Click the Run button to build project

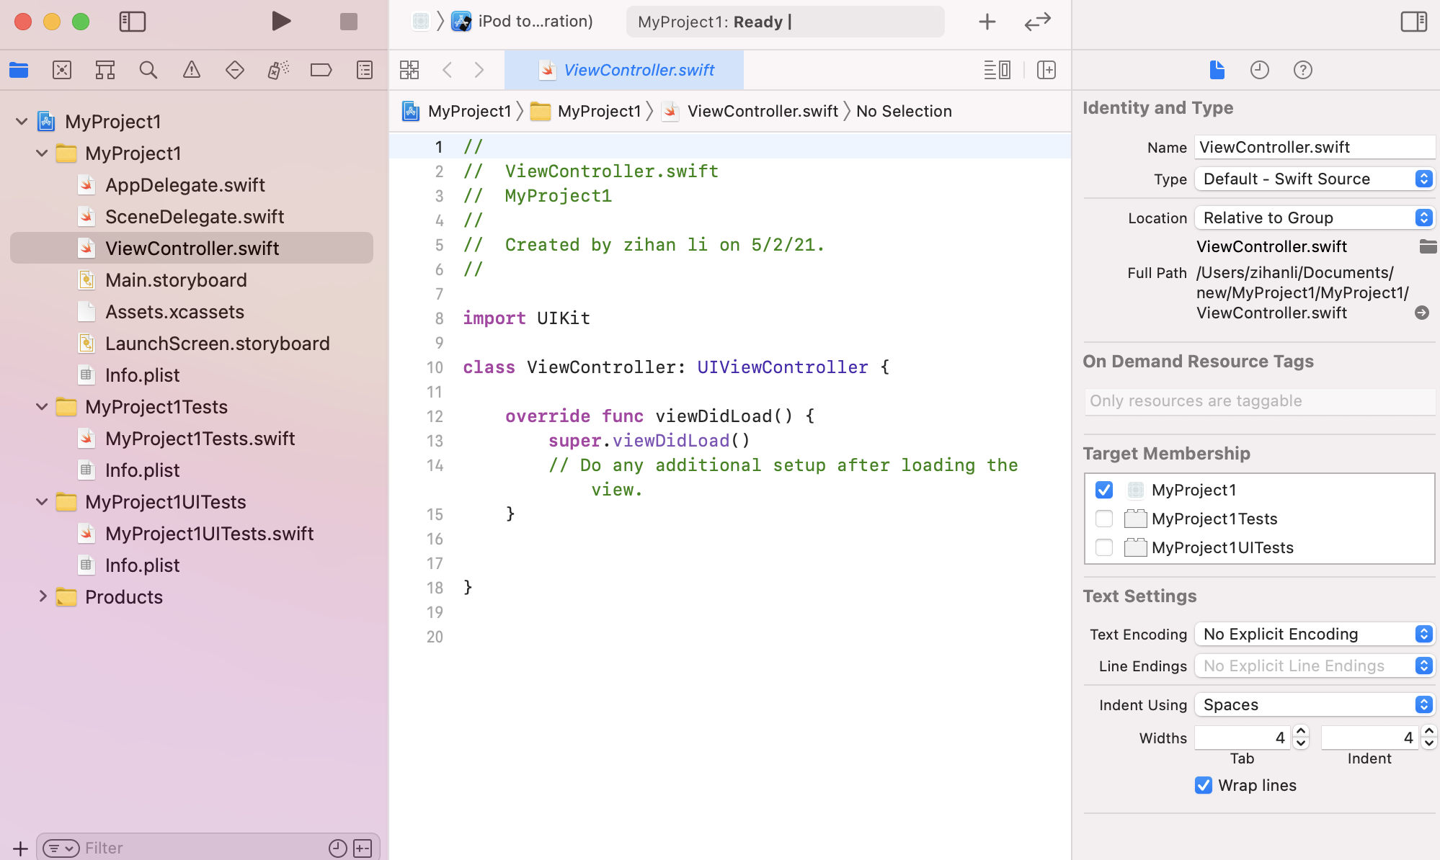coord(280,20)
